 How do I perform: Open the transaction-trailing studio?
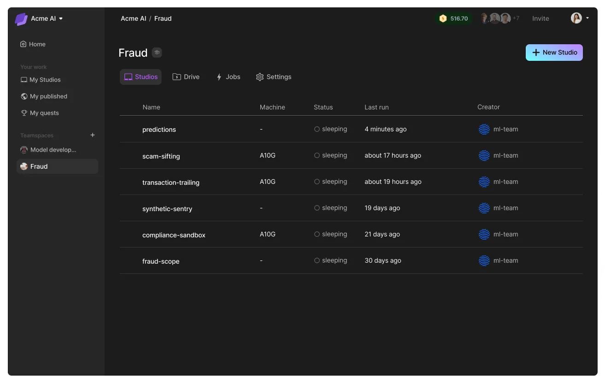coord(171,183)
